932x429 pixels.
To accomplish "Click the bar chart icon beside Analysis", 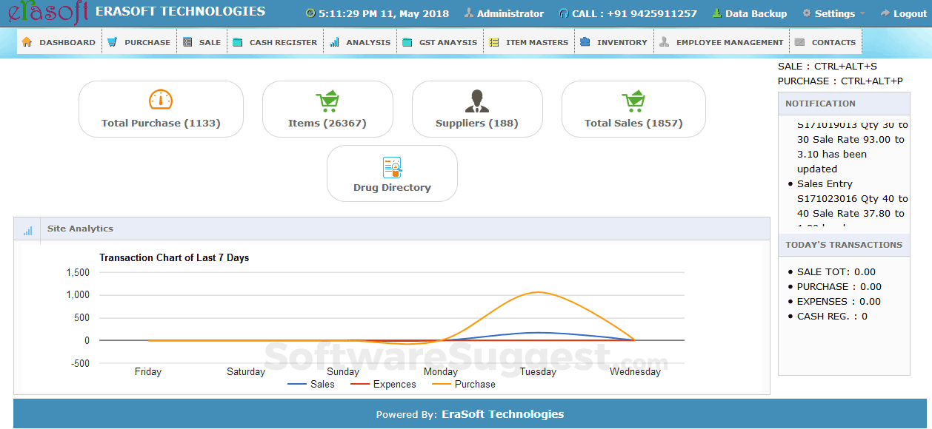I will click(335, 42).
